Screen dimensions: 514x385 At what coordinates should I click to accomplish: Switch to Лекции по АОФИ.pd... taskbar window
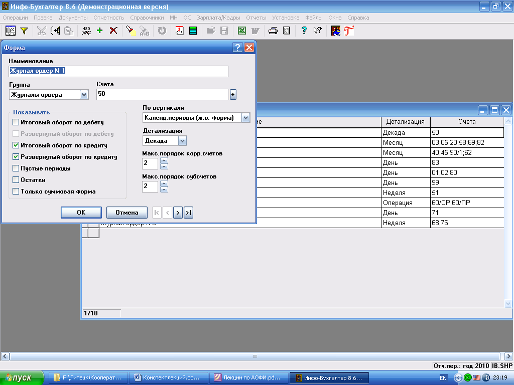pos(249,378)
